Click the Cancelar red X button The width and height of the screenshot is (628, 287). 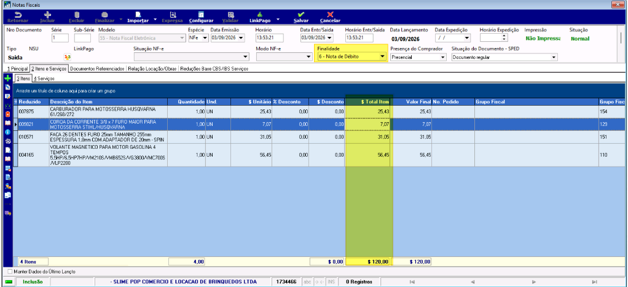[x=330, y=17]
